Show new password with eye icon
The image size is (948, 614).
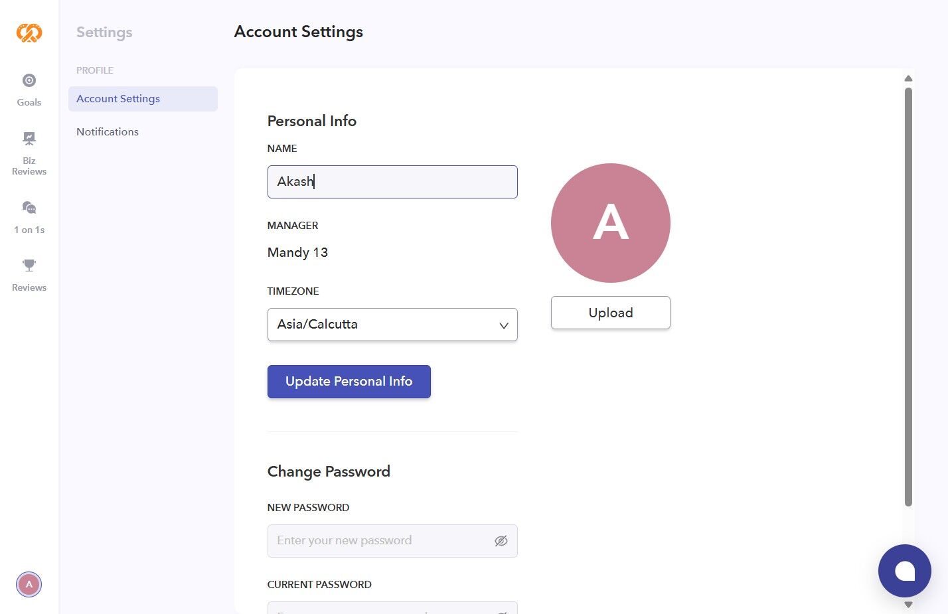click(501, 541)
